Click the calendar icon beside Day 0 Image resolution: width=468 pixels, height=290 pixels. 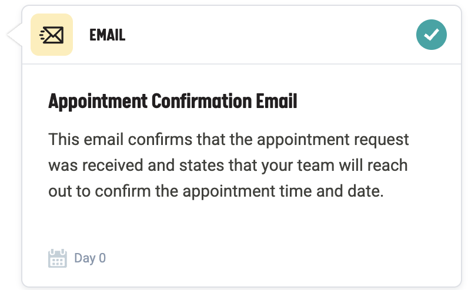pos(57,258)
